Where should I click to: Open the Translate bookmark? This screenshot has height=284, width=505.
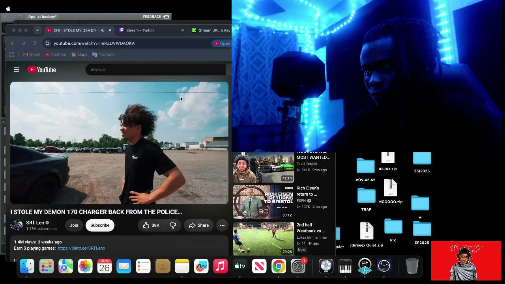(103, 54)
